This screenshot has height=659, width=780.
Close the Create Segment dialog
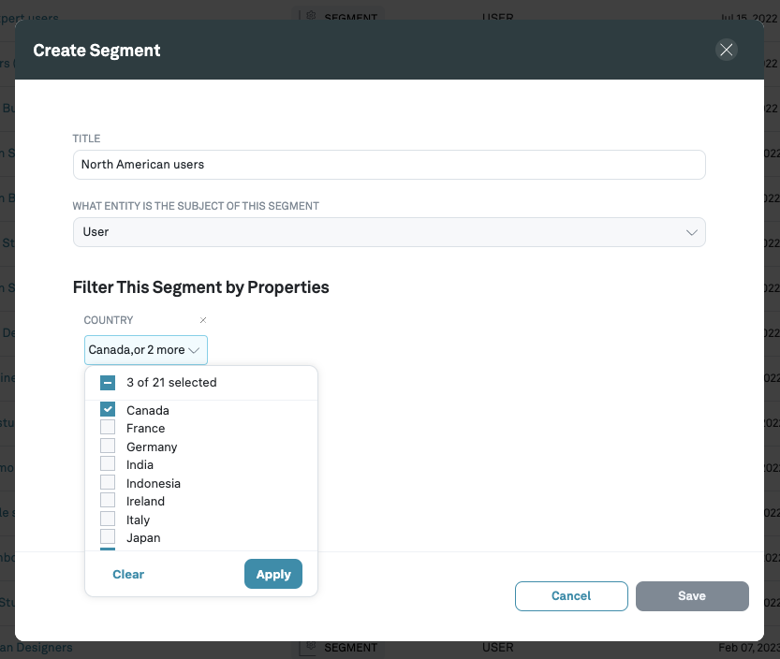click(x=726, y=50)
